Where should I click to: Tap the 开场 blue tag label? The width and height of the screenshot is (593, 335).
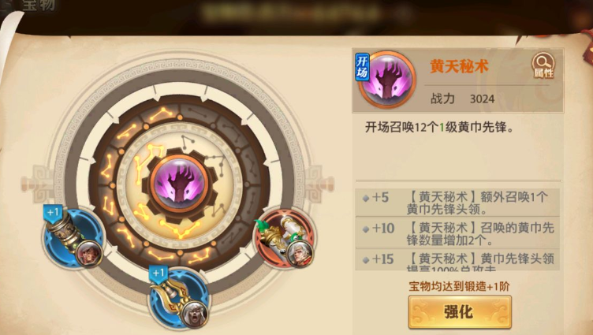[362, 67]
